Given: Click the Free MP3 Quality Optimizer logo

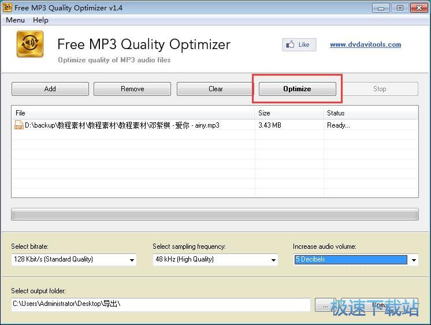Looking at the screenshot, I should [x=31, y=45].
